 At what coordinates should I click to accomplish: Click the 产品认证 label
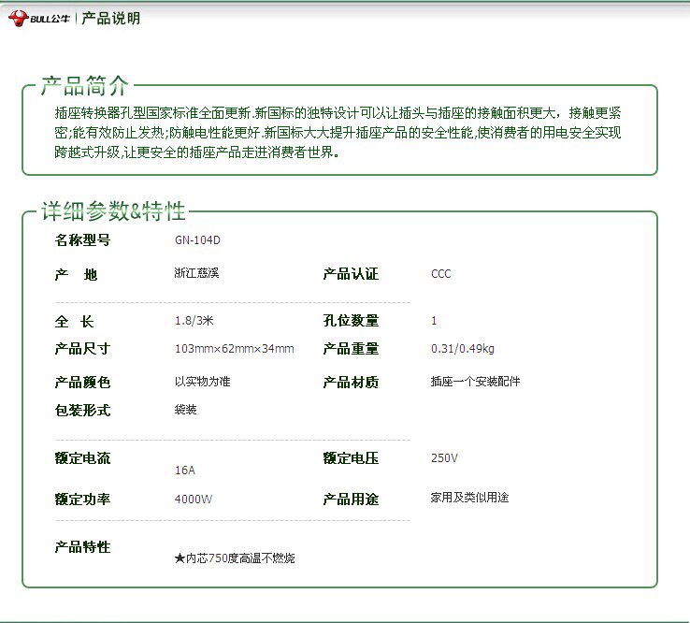(351, 274)
